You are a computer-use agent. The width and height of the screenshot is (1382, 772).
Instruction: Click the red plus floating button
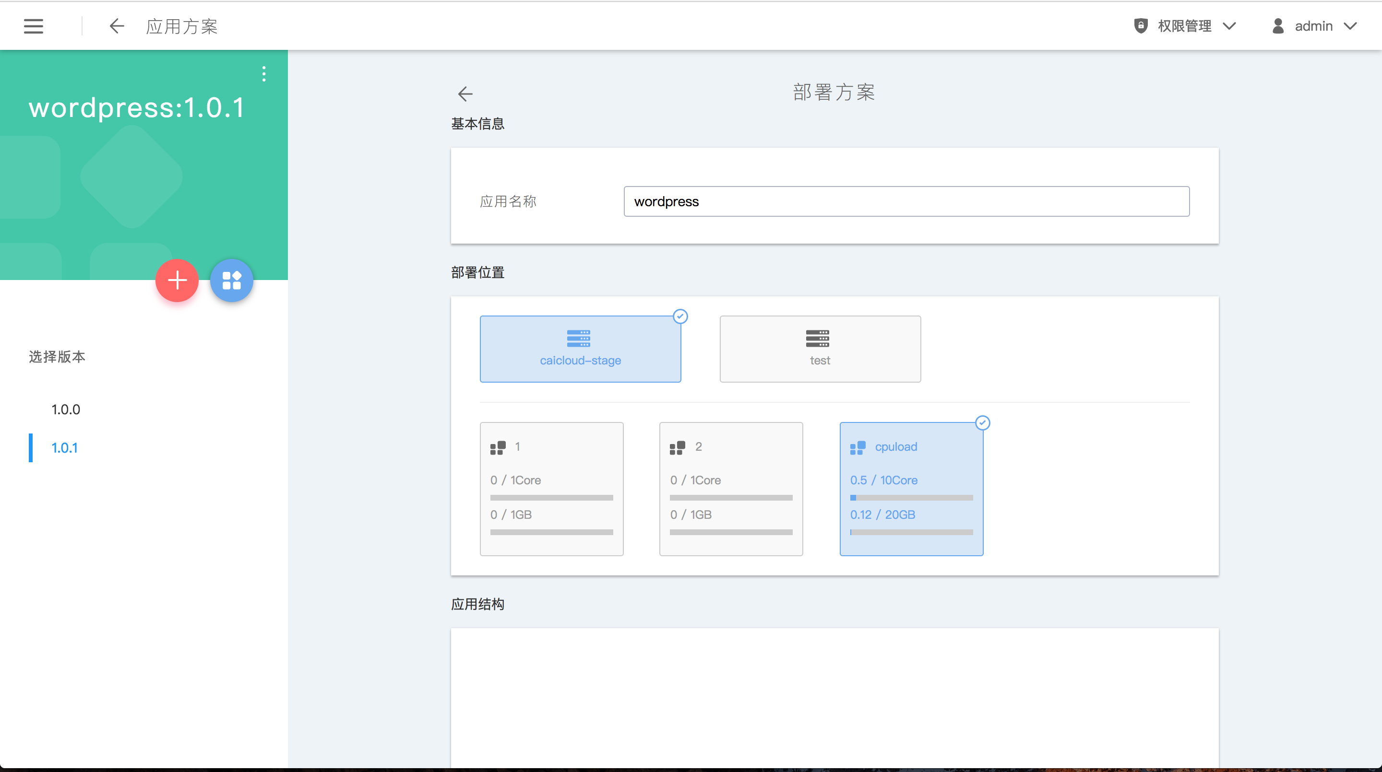(x=177, y=281)
